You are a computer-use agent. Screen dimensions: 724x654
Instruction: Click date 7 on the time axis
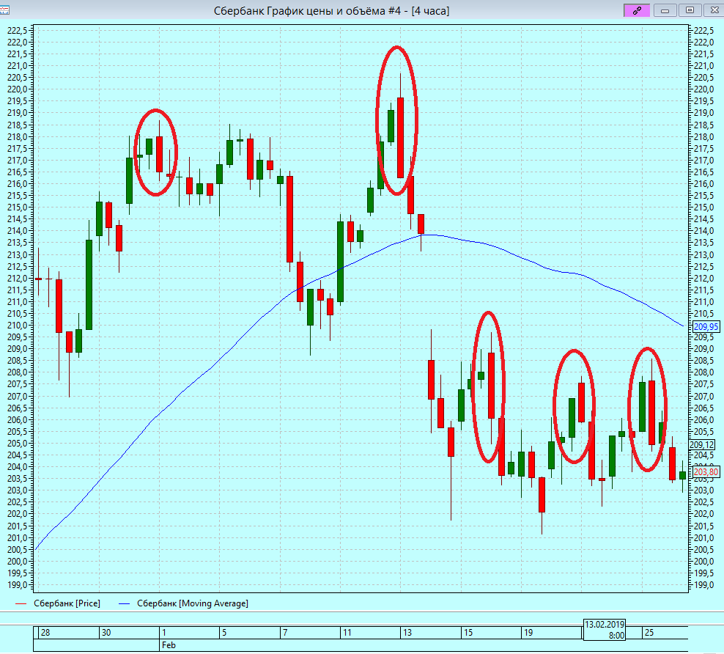coord(285,633)
